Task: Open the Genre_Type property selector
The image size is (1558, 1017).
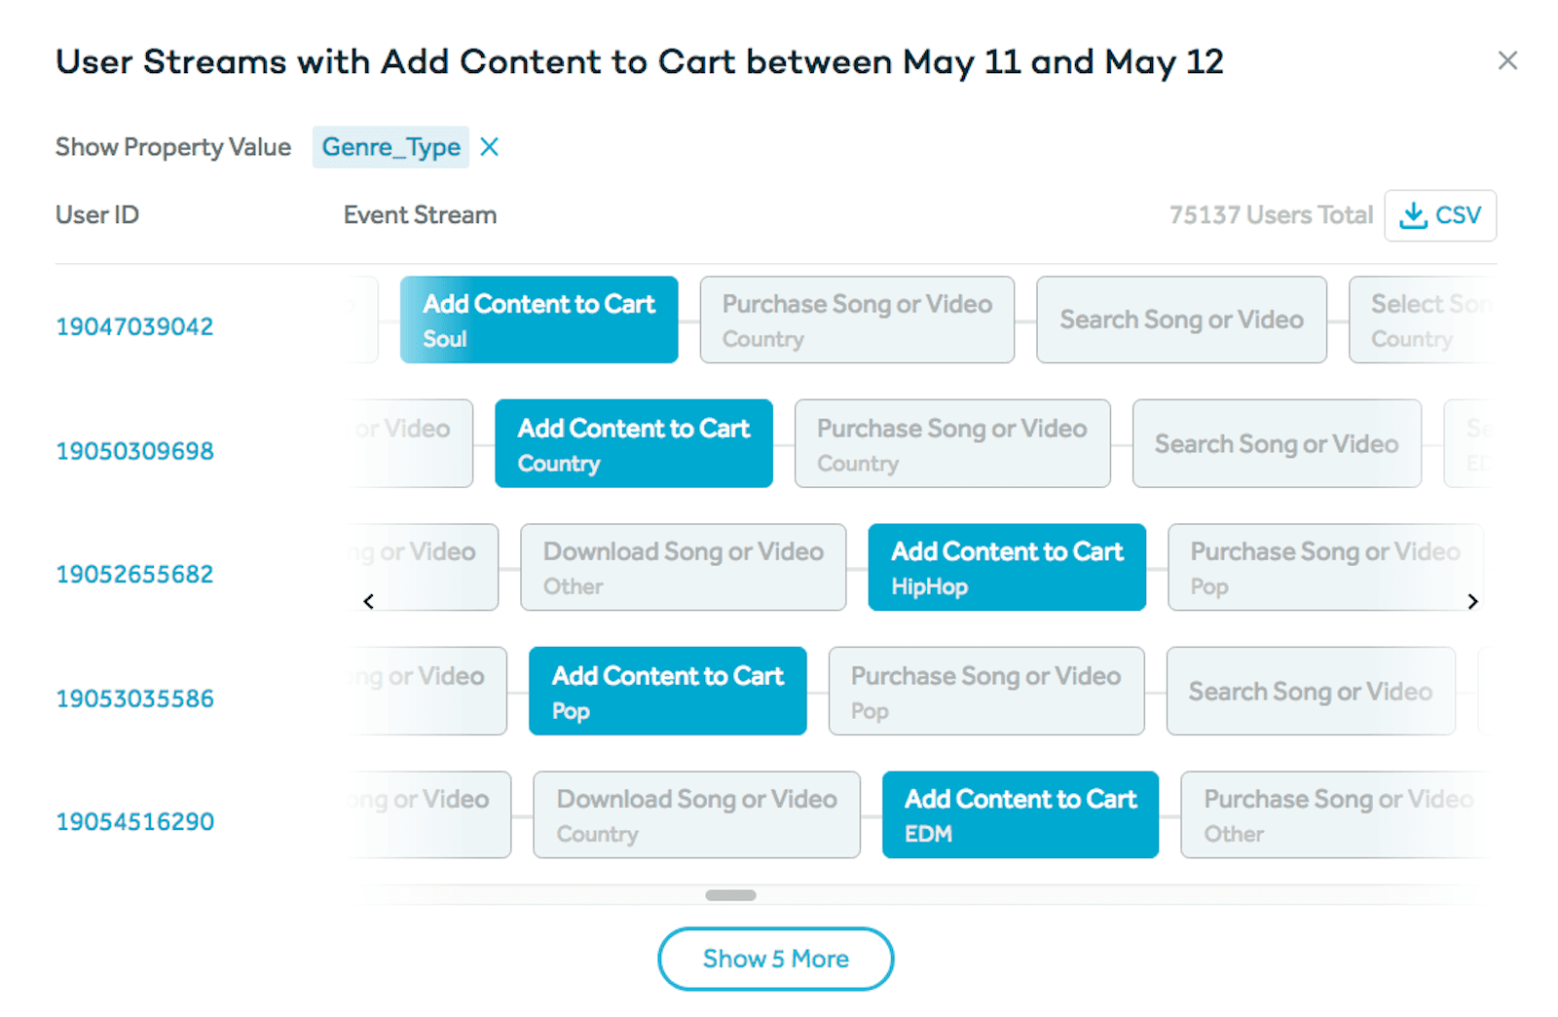Action: pos(390,147)
